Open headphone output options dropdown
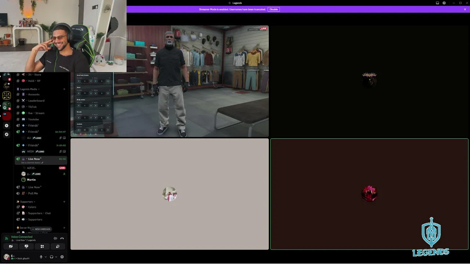470x264 pixels. click(56, 257)
